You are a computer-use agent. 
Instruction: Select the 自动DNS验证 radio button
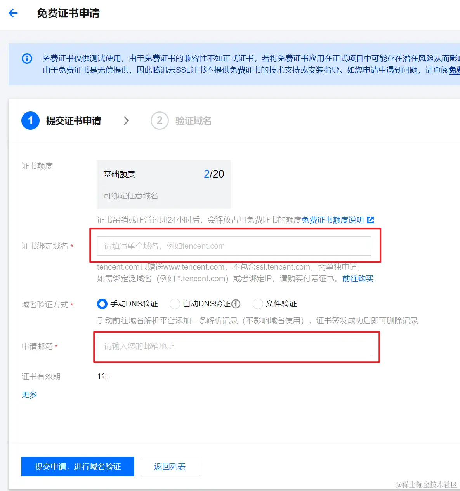coord(175,304)
